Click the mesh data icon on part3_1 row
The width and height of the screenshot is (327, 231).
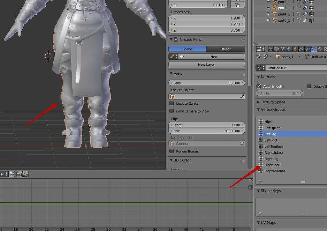(x=299, y=8)
